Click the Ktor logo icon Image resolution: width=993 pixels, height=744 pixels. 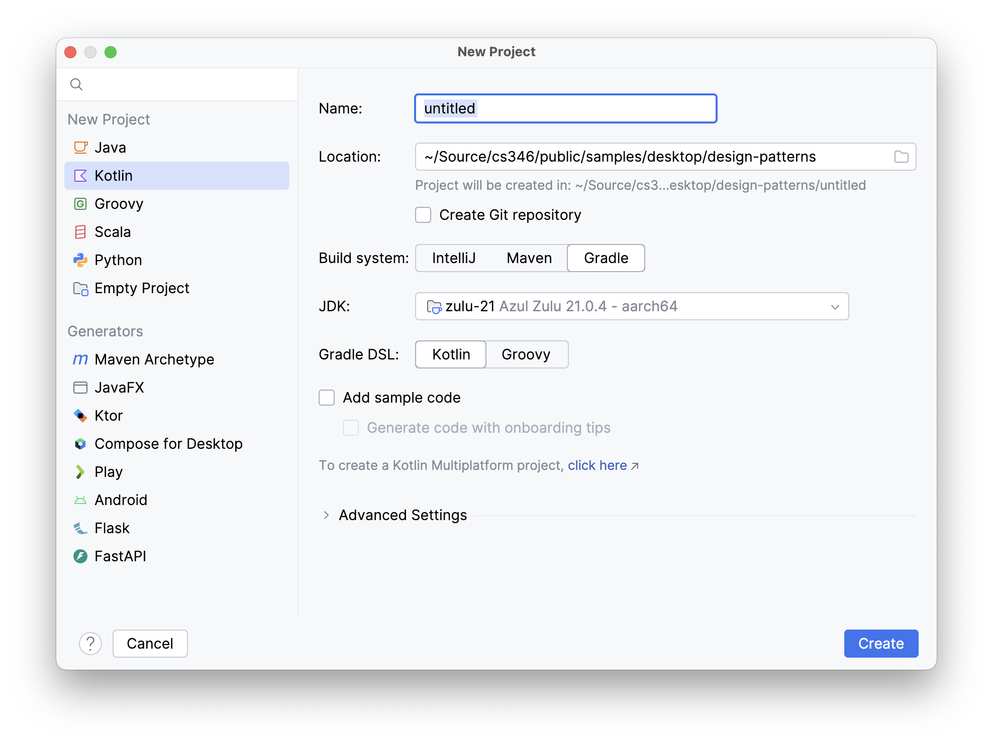[x=80, y=416]
